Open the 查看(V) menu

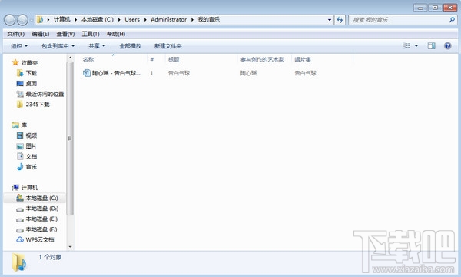[65, 34]
